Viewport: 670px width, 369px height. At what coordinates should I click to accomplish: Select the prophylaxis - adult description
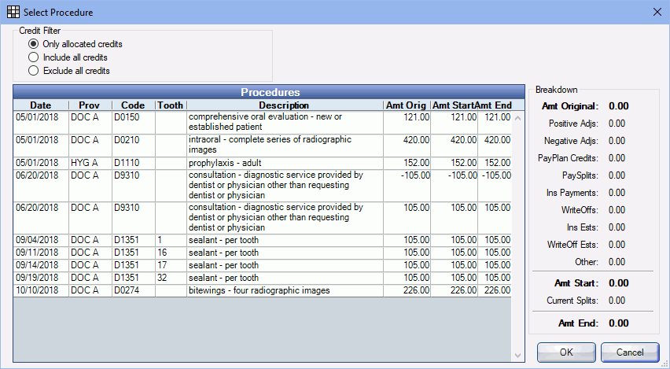[x=225, y=163]
